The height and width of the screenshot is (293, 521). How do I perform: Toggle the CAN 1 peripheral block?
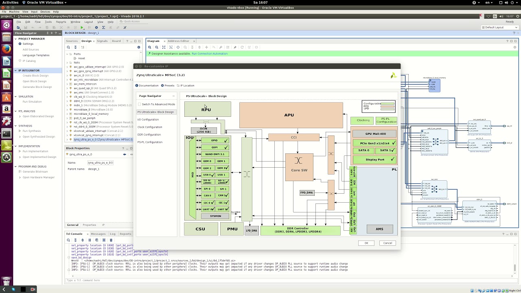pos(221,195)
